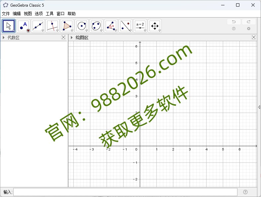Open the 编辑 menu
The image size is (261, 197).
click(17, 14)
